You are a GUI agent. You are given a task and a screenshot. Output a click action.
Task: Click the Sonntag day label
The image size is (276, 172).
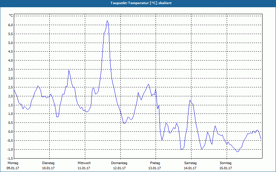[x=226, y=163]
